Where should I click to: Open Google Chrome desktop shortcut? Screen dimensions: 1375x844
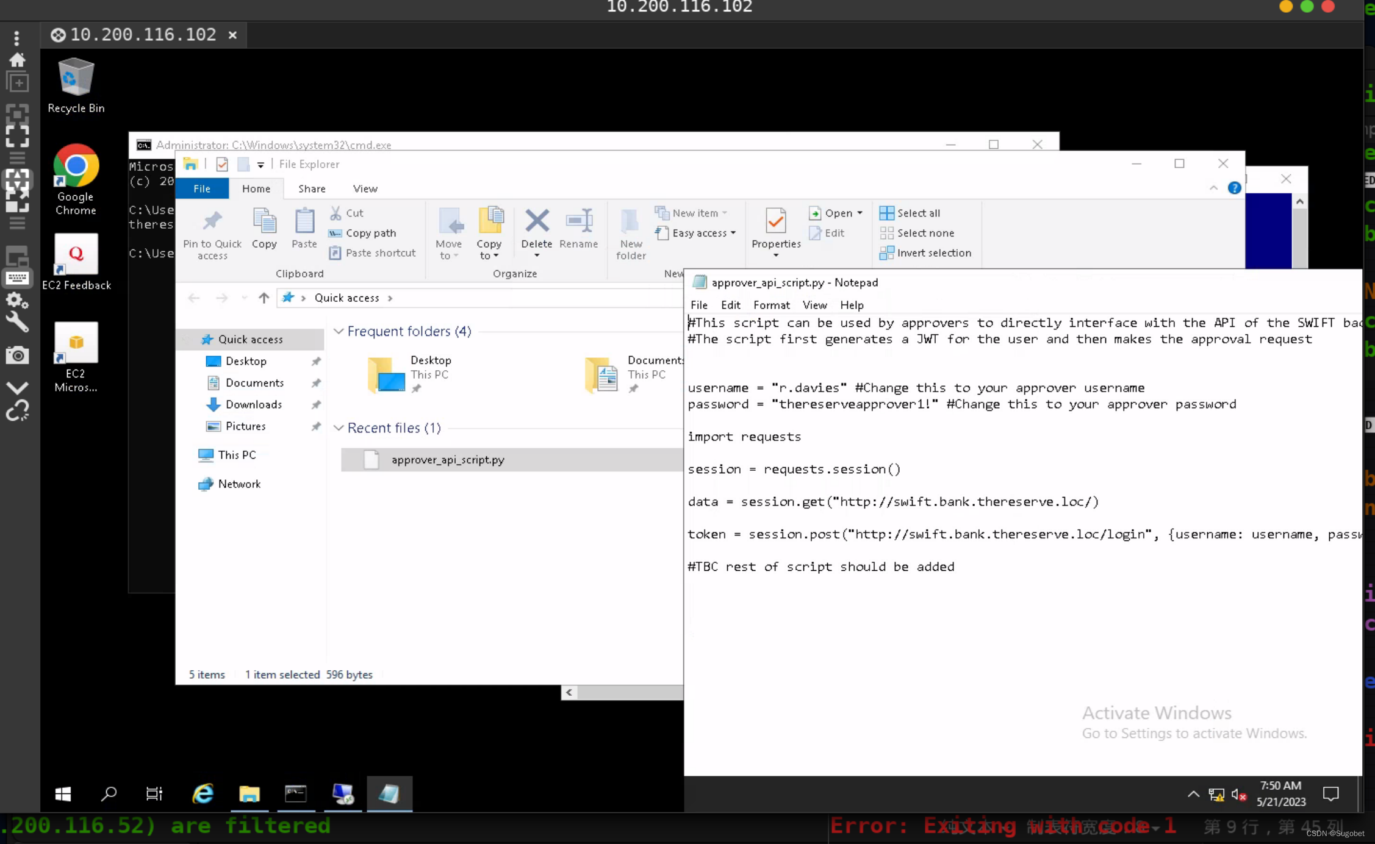76,180
